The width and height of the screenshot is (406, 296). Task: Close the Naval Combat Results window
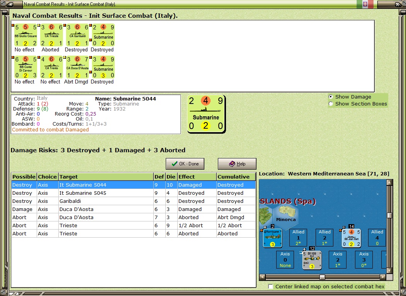tap(398, 4)
